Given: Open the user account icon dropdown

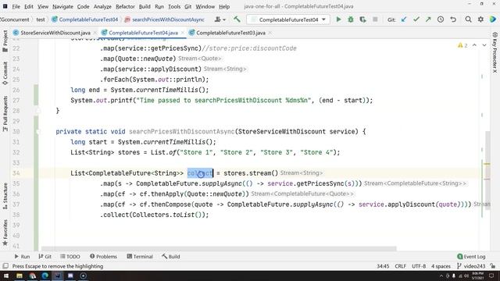Looking at the screenshot, I should pyautogui.click(x=220, y=20).
